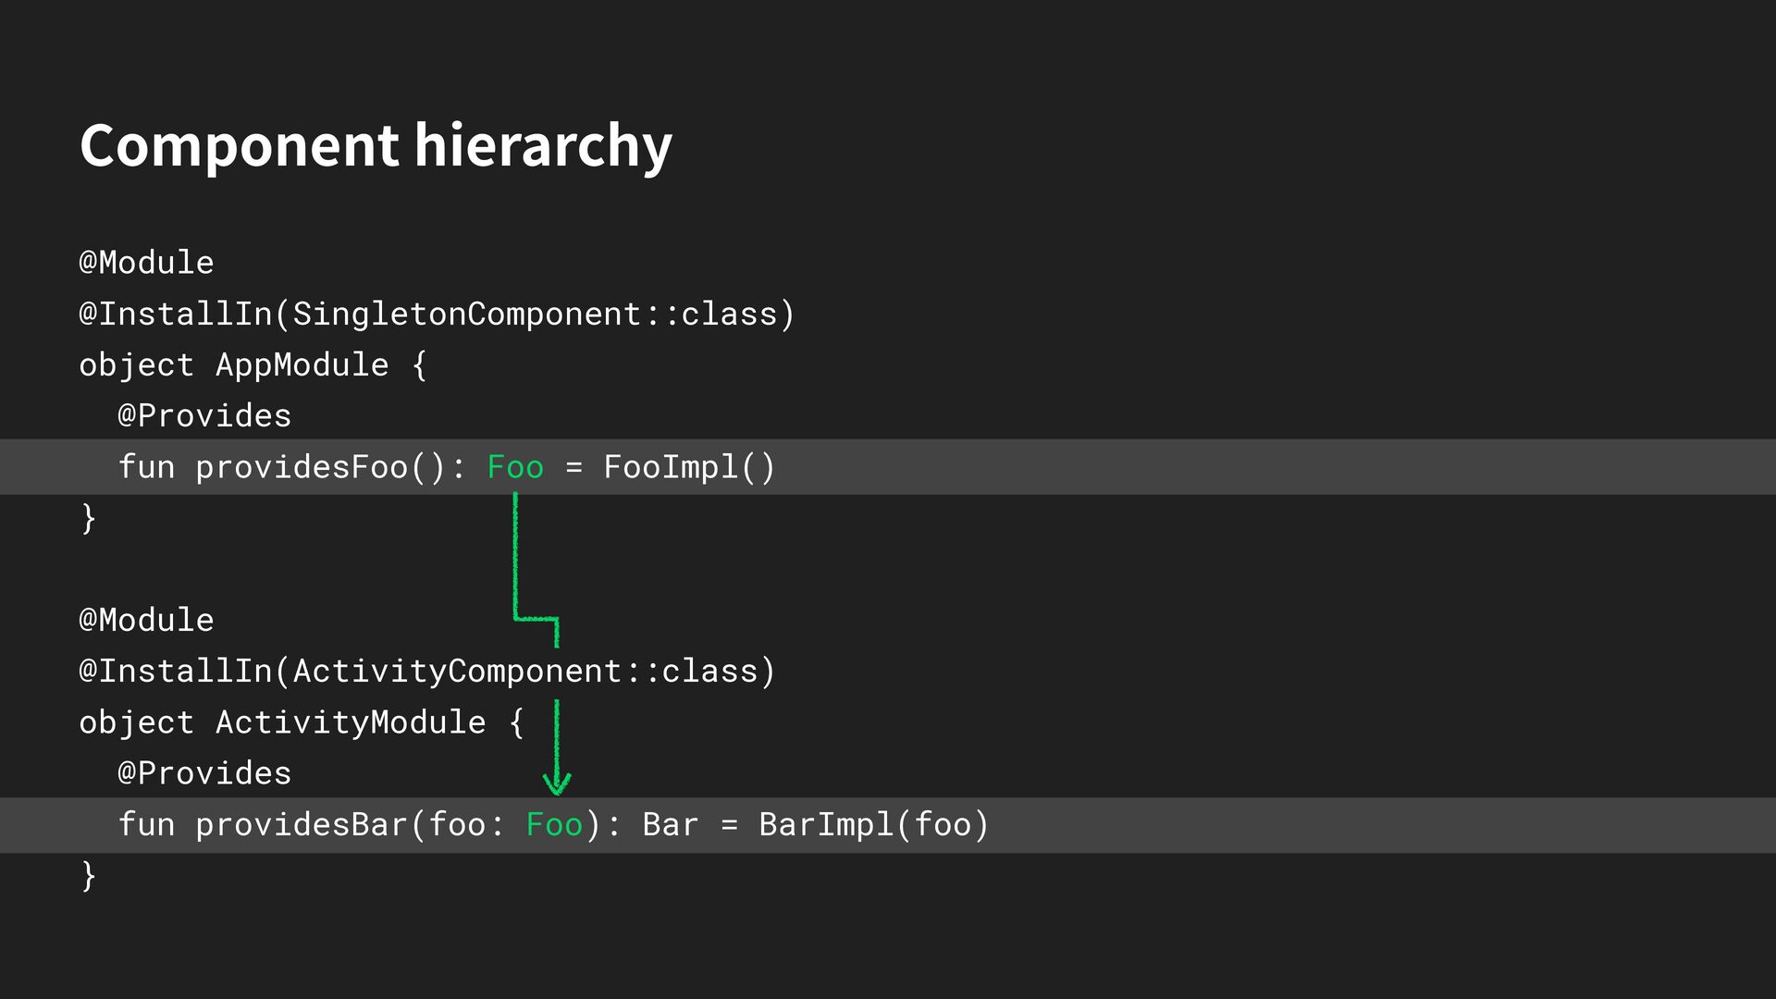This screenshot has height=999, width=1776.
Task: Click the BarImpl(foo) constructor call
Action: (873, 824)
